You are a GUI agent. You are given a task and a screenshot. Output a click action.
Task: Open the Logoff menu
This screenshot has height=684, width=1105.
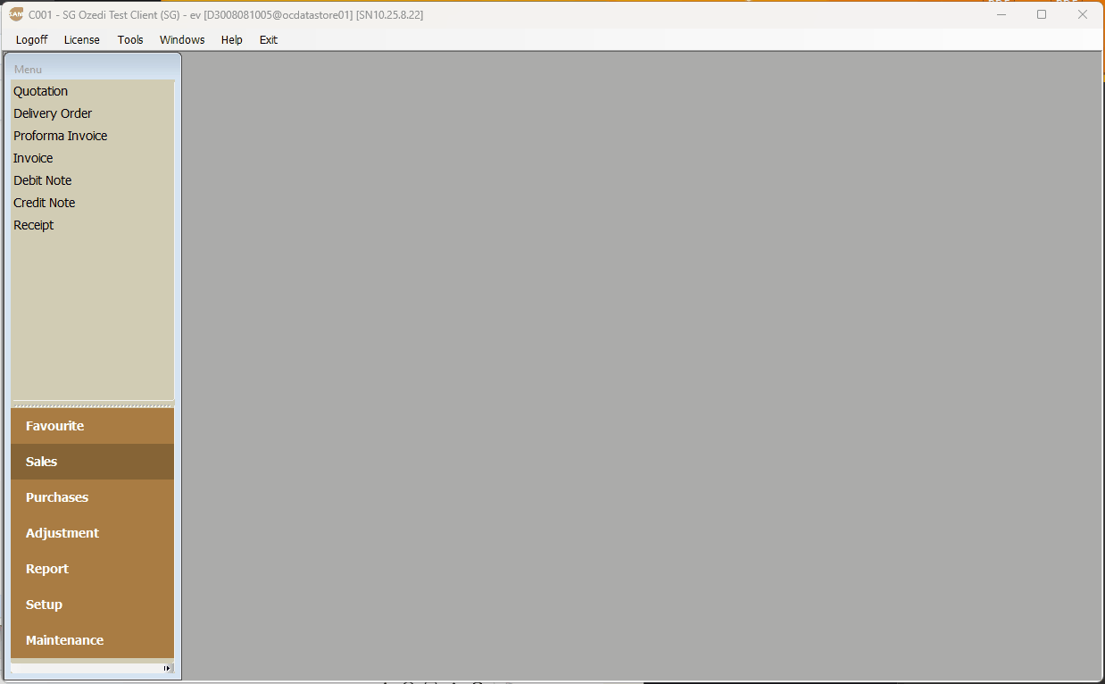coord(32,40)
